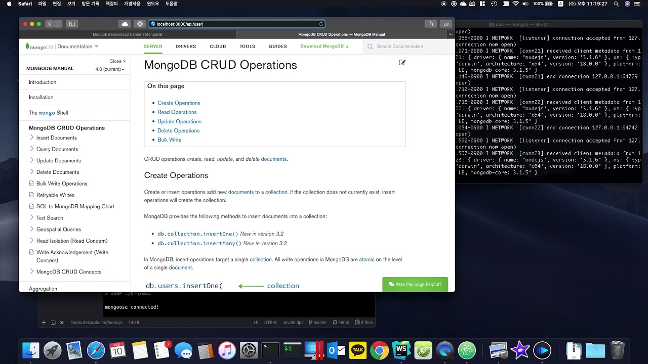Screen dimensions: 648x364
Task: Click the MongoDB leaf logo
Action: [27, 46]
